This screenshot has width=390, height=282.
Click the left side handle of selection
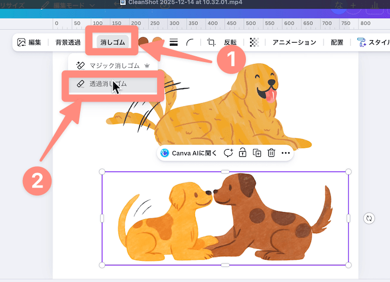coord(102,218)
